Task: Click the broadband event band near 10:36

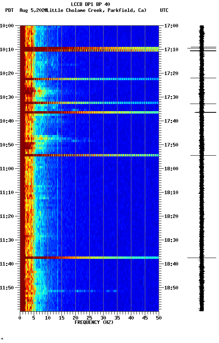Action: click(89, 112)
